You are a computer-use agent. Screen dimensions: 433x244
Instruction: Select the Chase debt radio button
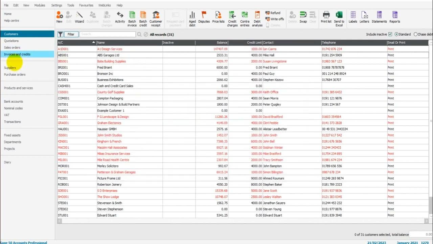click(x=416, y=34)
